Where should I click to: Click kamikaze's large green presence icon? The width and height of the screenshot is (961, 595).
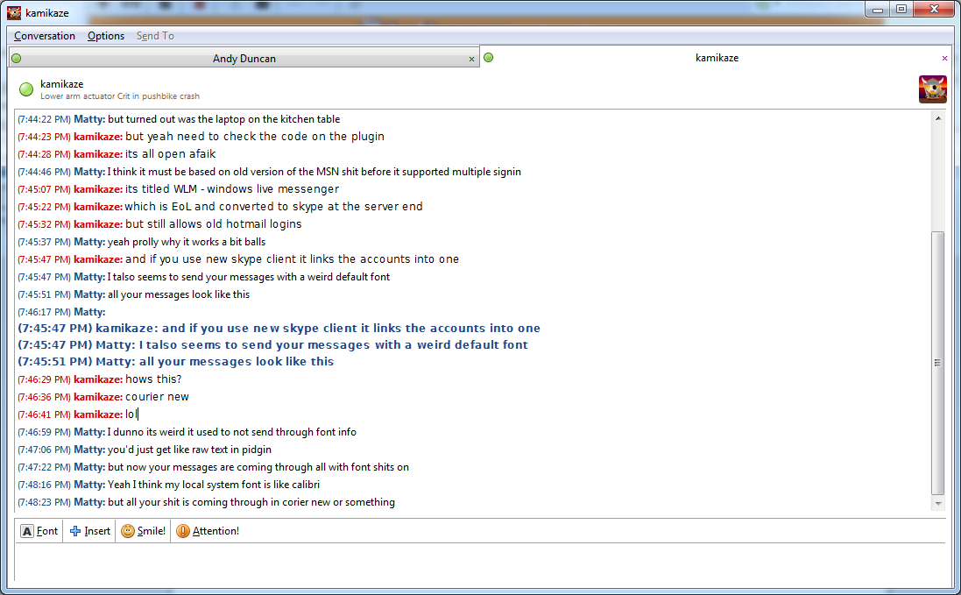[26, 89]
